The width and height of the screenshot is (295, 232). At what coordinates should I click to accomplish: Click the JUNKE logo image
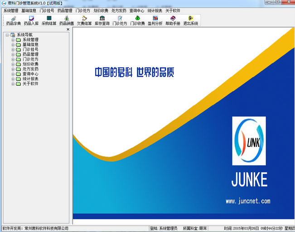(x=249, y=141)
